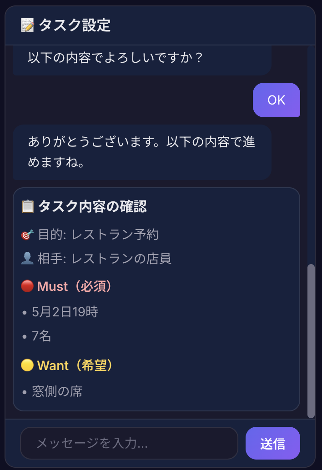The height and width of the screenshot is (470, 322).
Task: Click the clipboard icon beside タスク内容の確認
Action: pos(28,206)
